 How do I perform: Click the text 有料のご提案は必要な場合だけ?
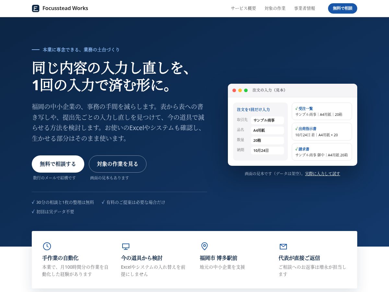click(x=136, y=202)
